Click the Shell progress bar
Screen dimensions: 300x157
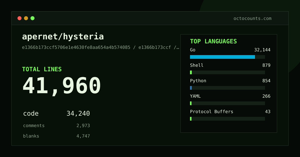(x=227, y=72)
